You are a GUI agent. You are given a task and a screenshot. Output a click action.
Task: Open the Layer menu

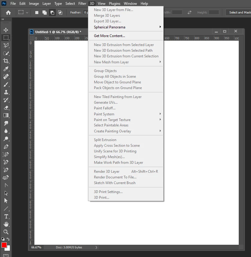coord(47,4)
